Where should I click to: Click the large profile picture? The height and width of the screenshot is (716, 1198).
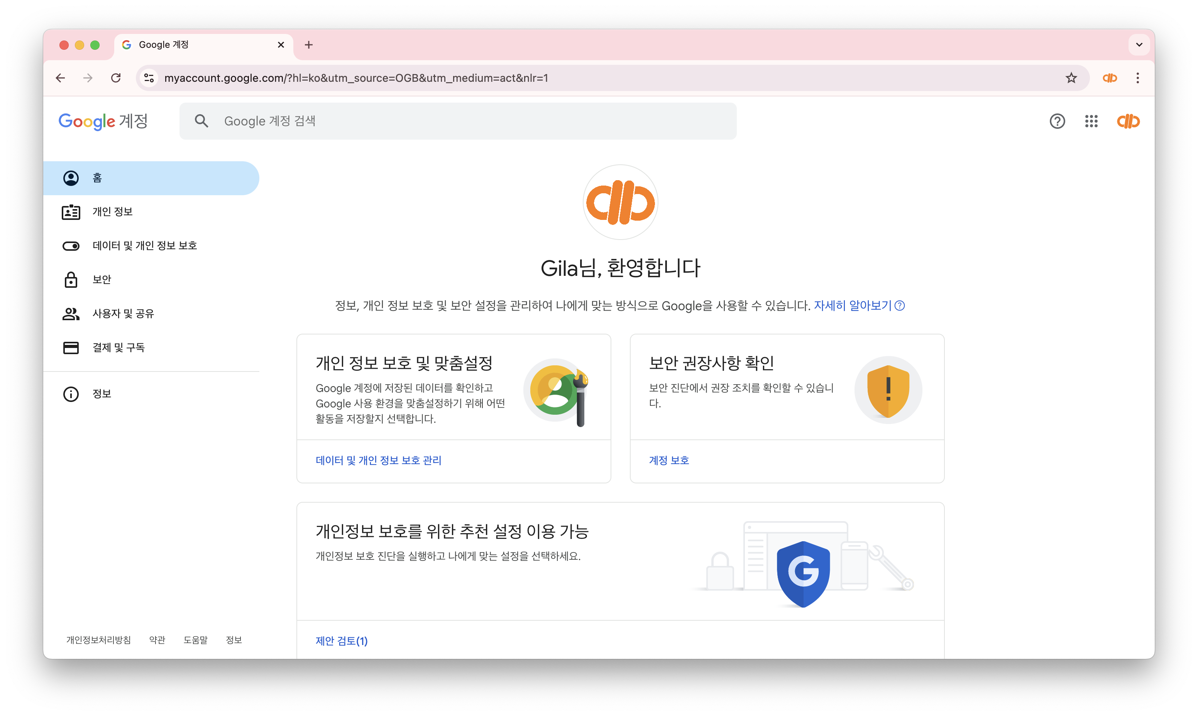point(620,202)
